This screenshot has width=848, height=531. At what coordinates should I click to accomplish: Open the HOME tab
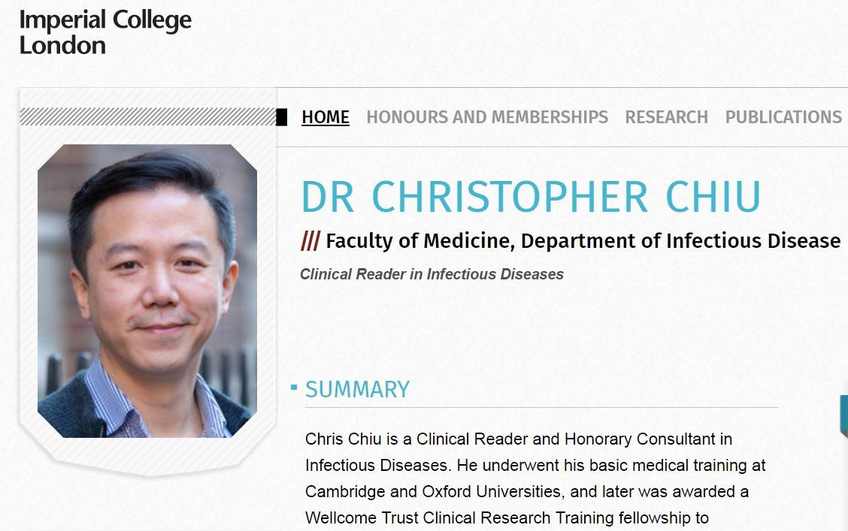coord(326,117)
